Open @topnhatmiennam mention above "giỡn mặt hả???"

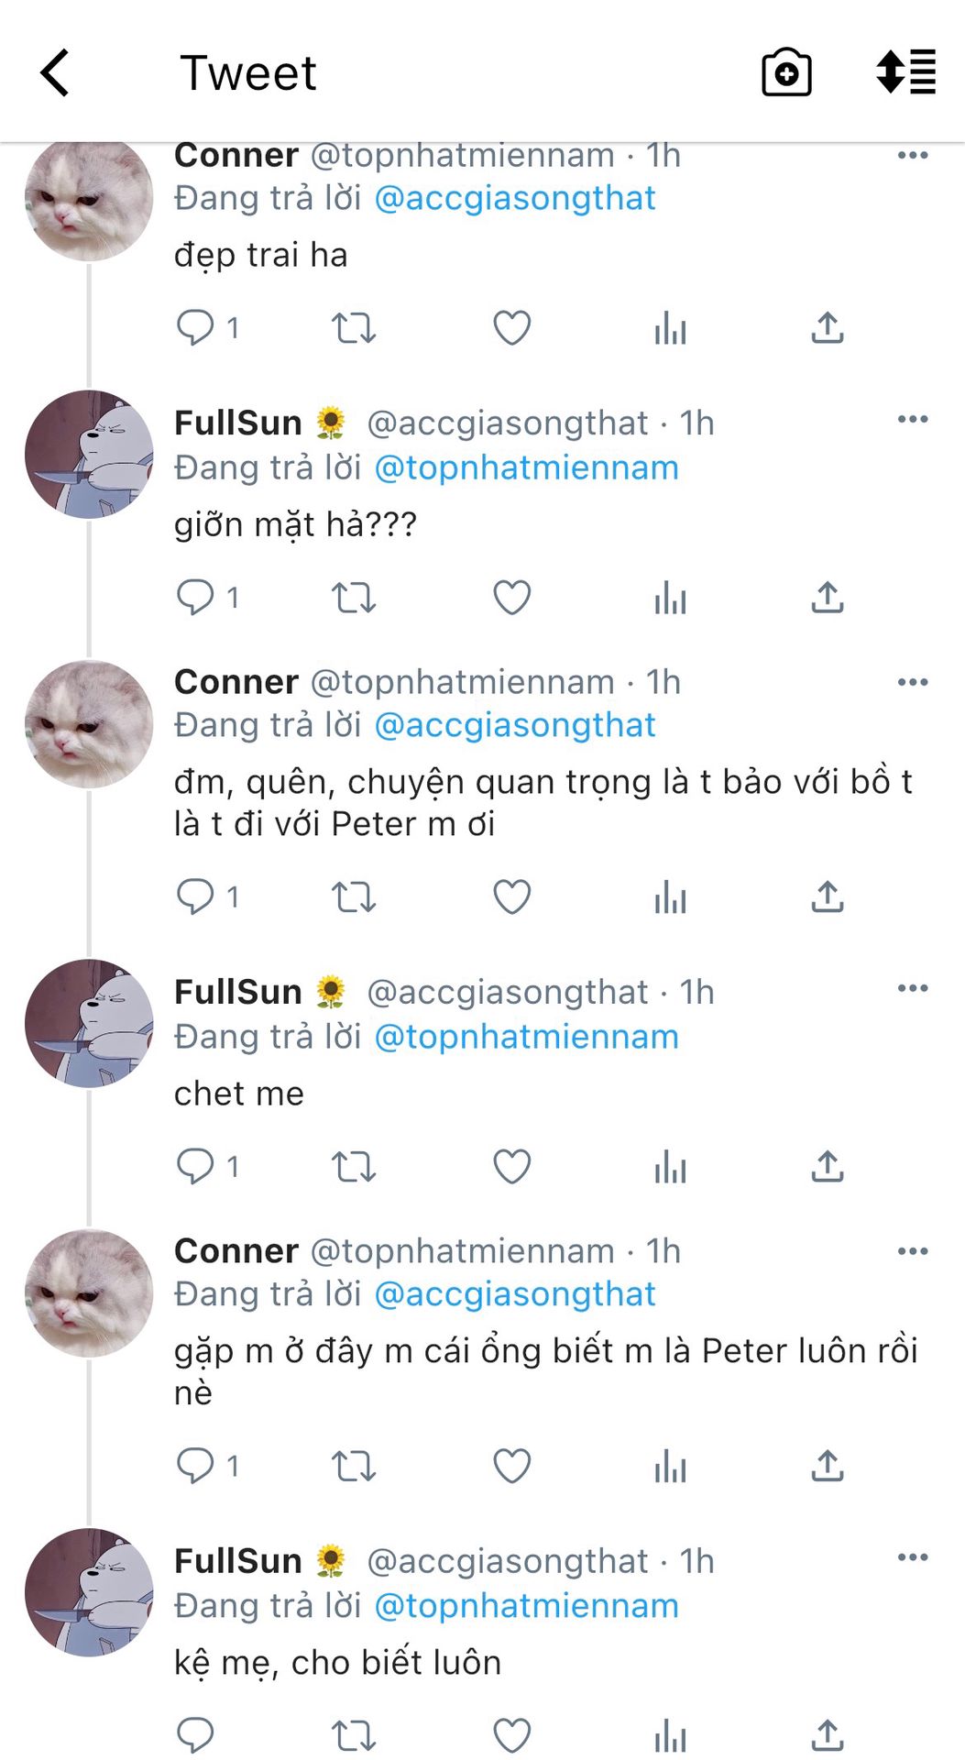coord(527,468)
